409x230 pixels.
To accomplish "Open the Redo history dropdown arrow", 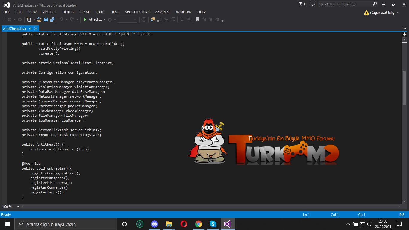I will pyautogui.click(x=77, y=20).
